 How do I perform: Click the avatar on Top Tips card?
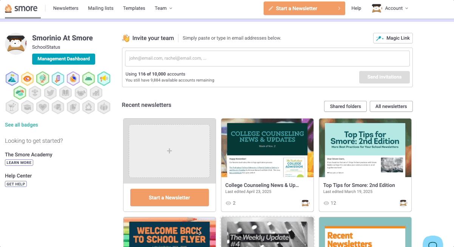point(403,203)
